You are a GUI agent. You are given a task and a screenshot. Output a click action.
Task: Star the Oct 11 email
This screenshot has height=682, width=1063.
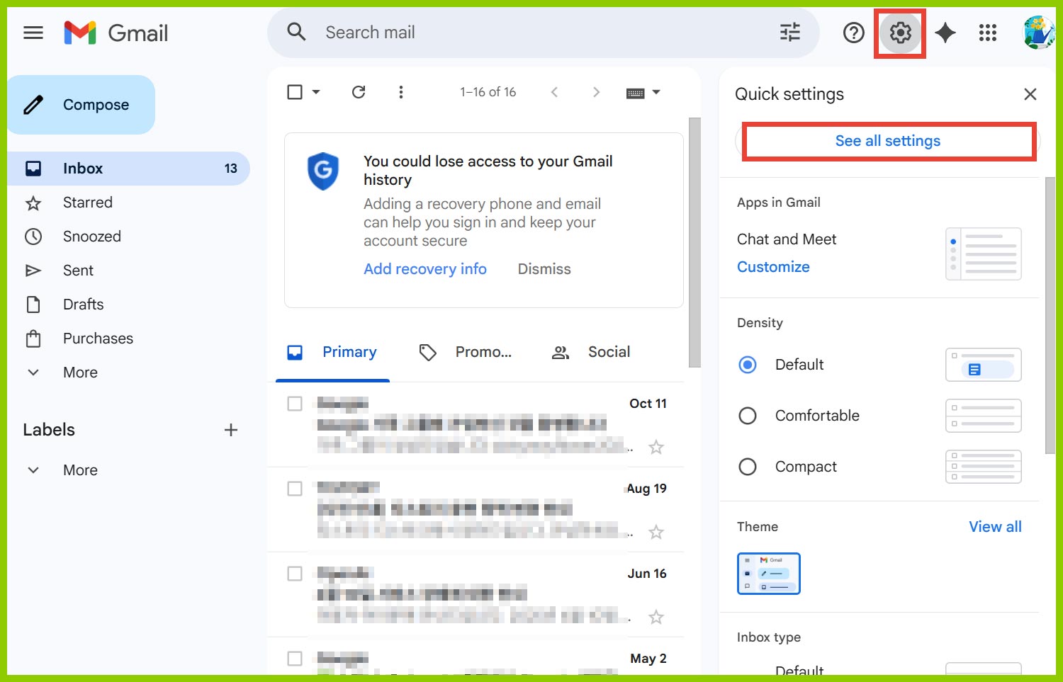[656, 447]
